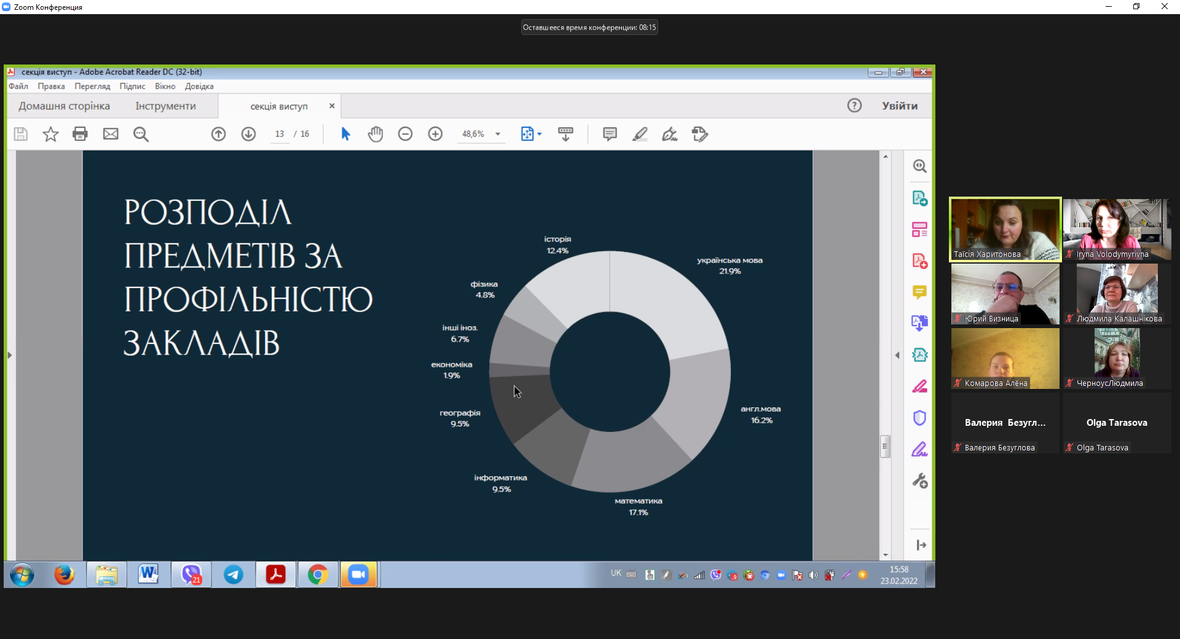Activate the arrow selection tool
Image resolution: width=1180 pixels, height=639 pixels.
point(345,134)
